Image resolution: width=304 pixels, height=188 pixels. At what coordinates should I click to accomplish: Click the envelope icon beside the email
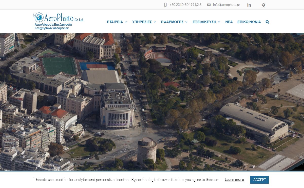point(209,5)
